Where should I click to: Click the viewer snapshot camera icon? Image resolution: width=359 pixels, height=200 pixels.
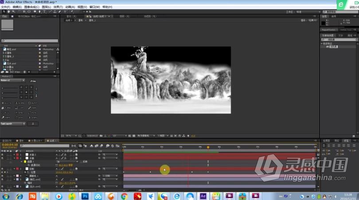(101, 136)
